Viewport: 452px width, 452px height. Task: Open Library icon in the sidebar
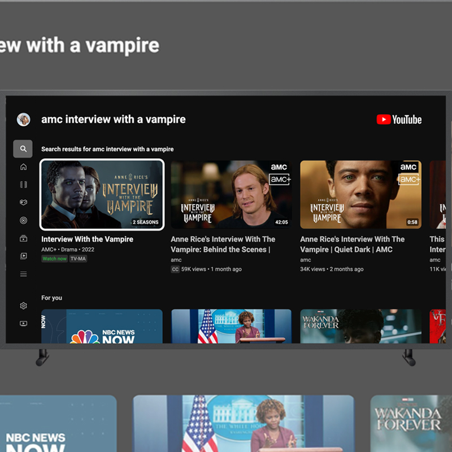coord(23,256)
